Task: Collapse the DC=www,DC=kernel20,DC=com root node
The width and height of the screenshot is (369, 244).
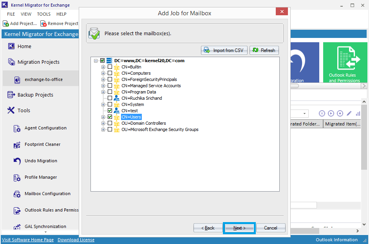Action: pyautogui.click(x=96, y=61)
